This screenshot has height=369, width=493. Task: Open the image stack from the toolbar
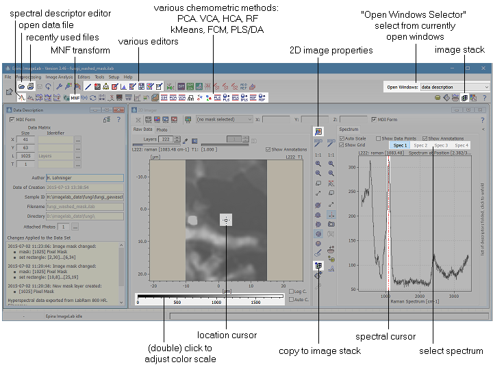464,99
